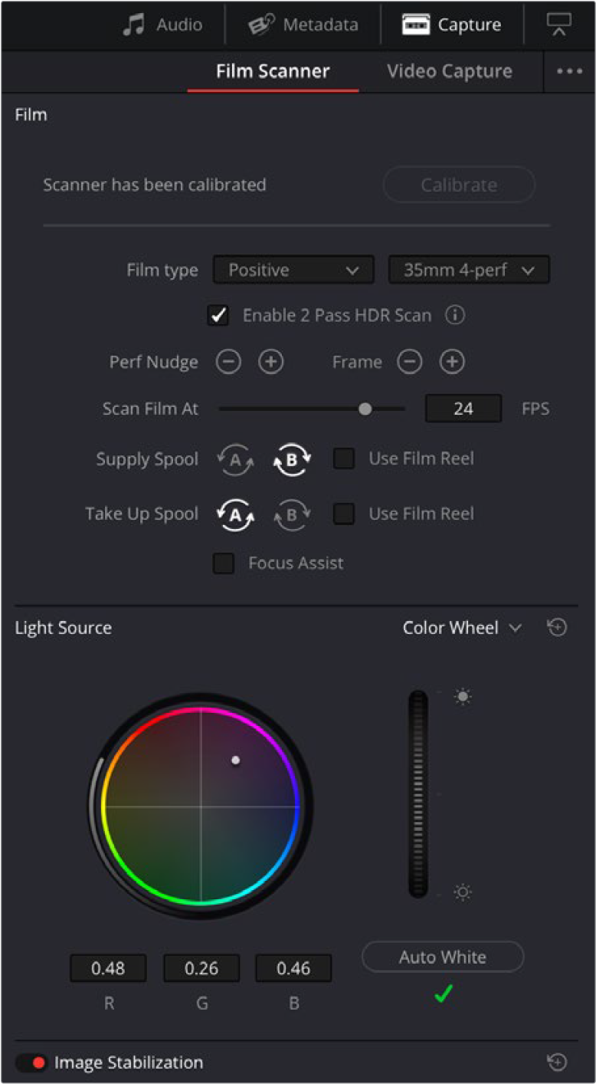Click the Perf Nudge minus icon

coord(228,363)
